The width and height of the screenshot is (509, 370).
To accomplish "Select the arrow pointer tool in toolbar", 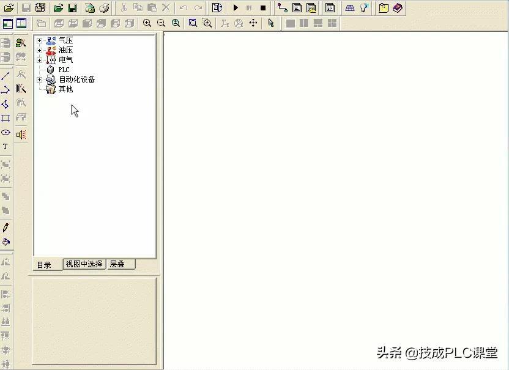I will [271, 23].
